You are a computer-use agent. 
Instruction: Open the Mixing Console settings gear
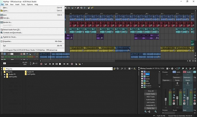(x=173, y=68)
